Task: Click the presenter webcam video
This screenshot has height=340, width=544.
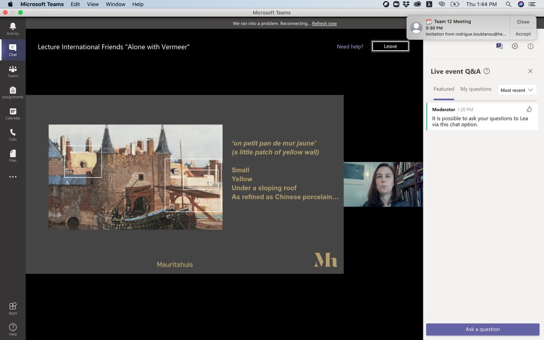Action: pos(383,185)
